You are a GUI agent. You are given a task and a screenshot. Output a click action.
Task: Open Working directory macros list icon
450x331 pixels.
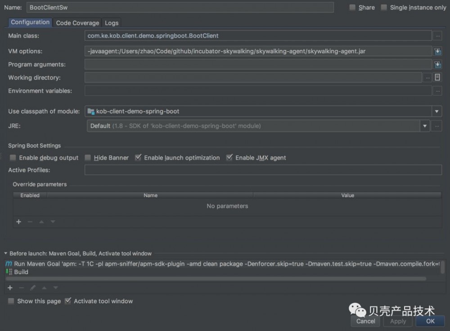point(437,77)
